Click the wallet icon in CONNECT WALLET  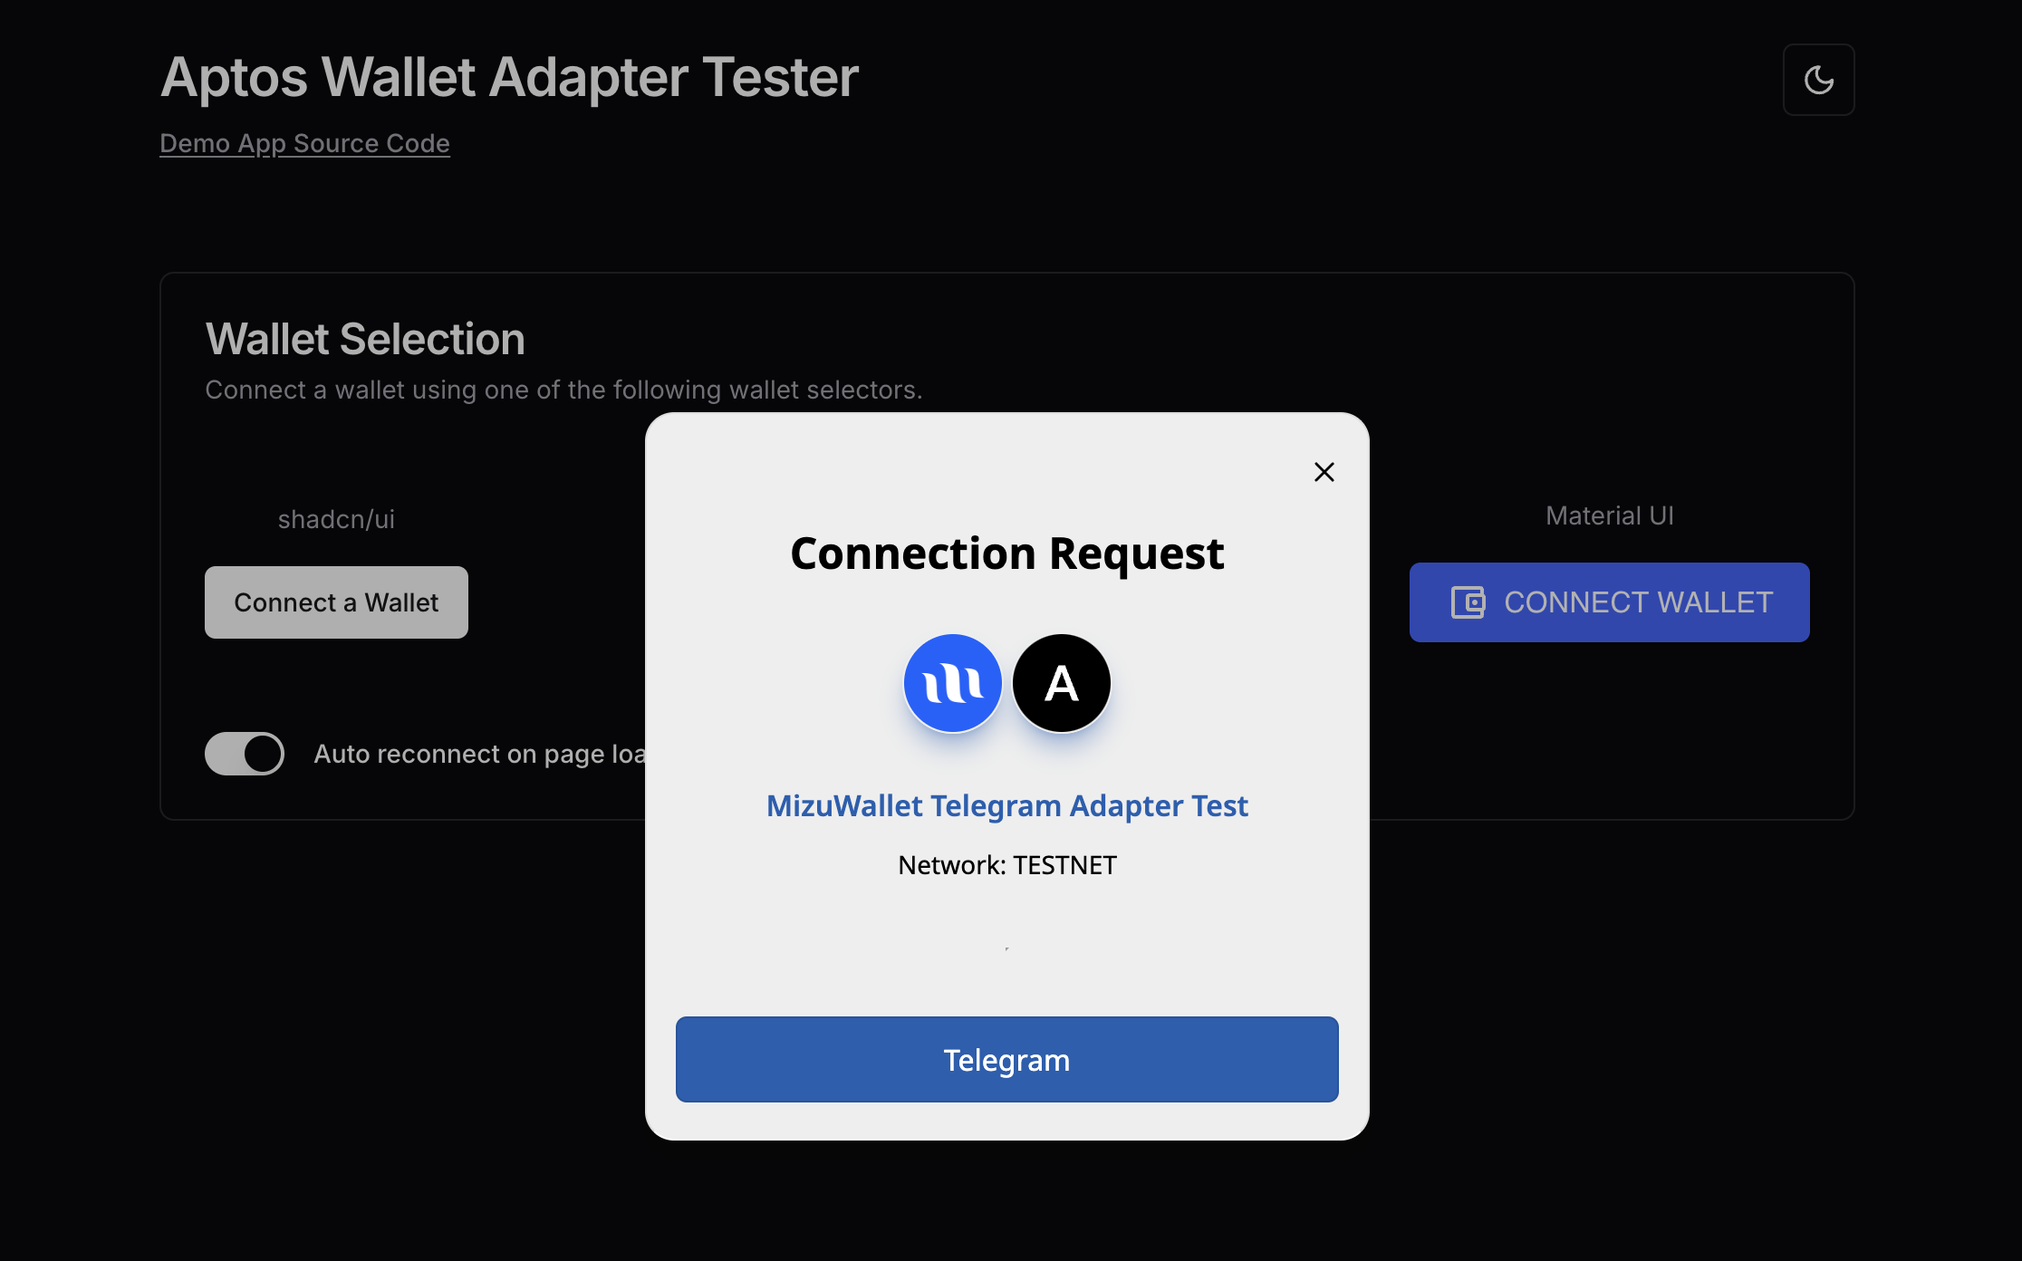pyautogui.click(x=1468, y=602)
